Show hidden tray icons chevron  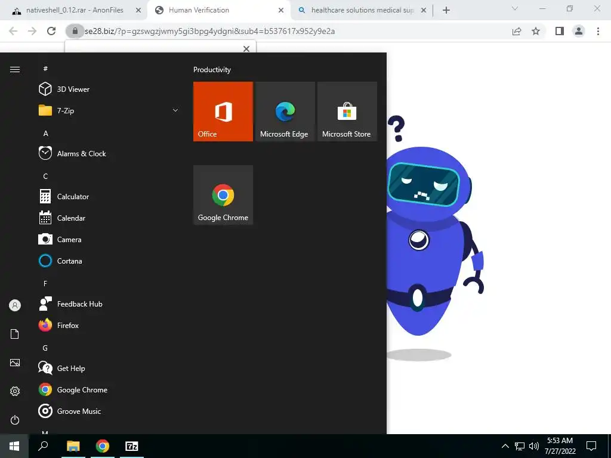505,446
